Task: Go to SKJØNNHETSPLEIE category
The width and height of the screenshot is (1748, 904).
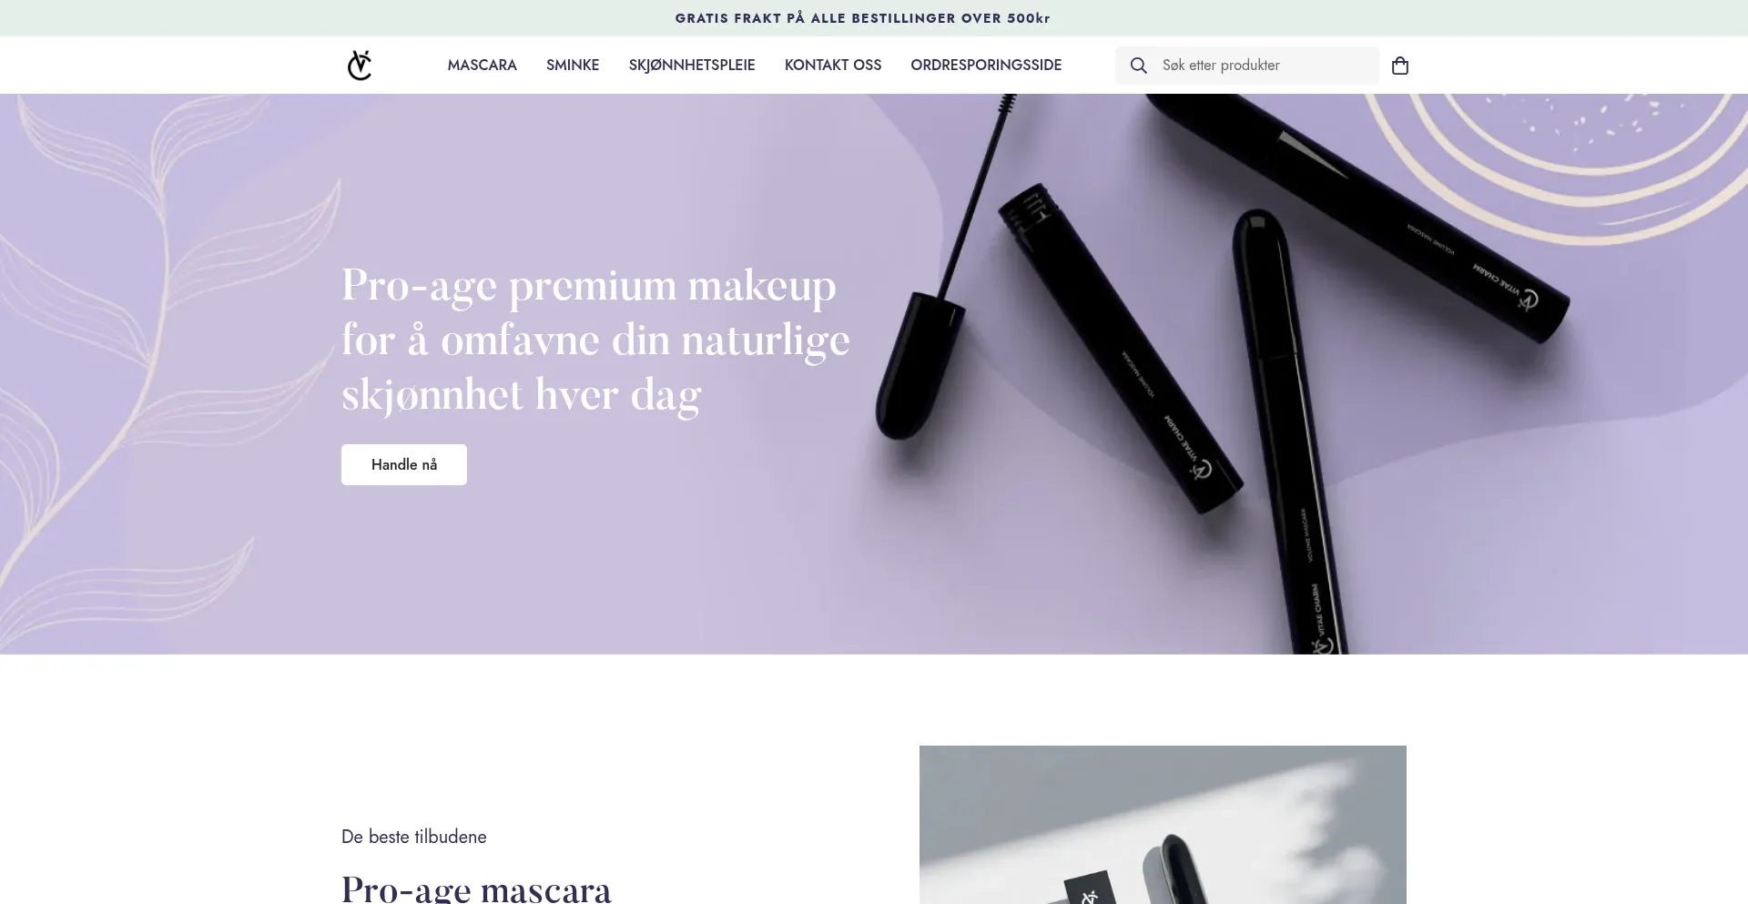Action: point(692,66)
